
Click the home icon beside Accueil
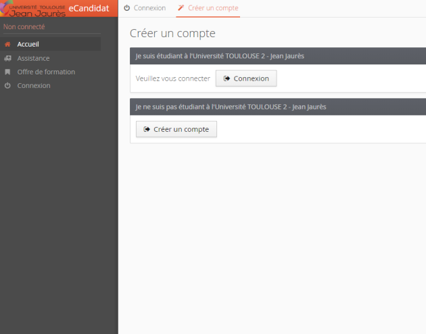(7, 45)
